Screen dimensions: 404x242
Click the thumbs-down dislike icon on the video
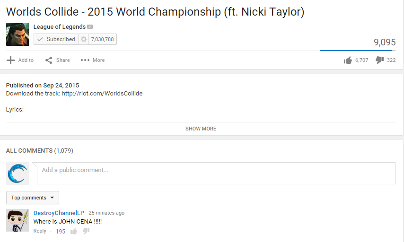(x=379, y=60)
